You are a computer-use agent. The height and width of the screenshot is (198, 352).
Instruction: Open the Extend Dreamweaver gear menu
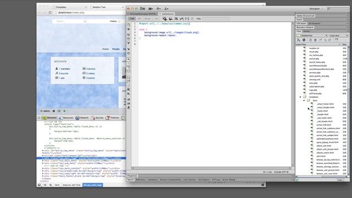coord(158,9)
